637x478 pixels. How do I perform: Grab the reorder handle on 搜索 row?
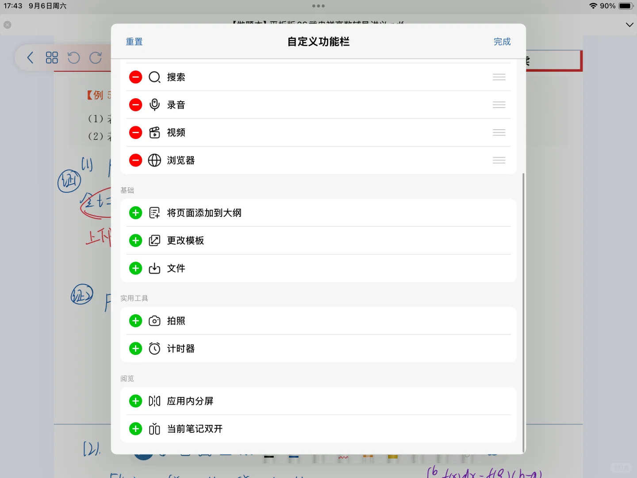499,77
